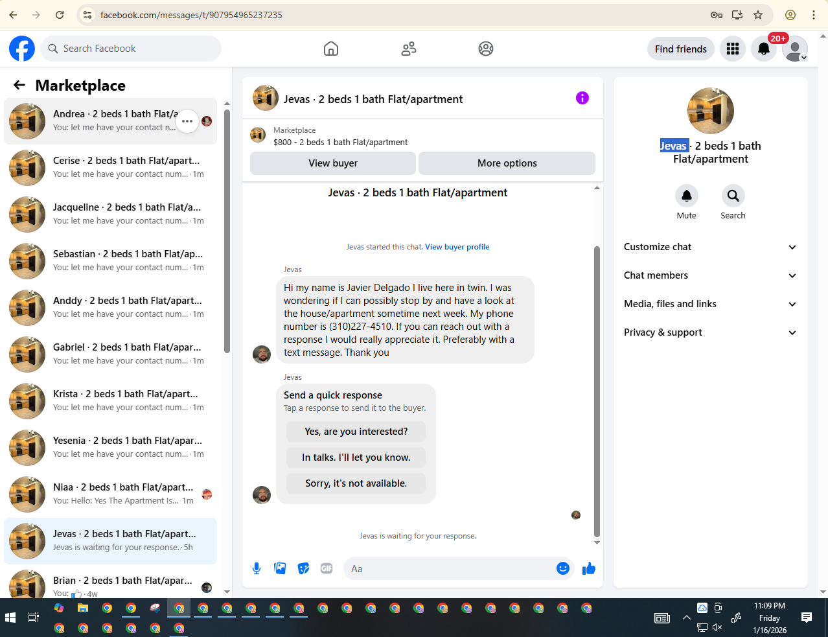Expand Customize chat section
The height and width of the screenshot is (637, 828).
tap(710, 247)
